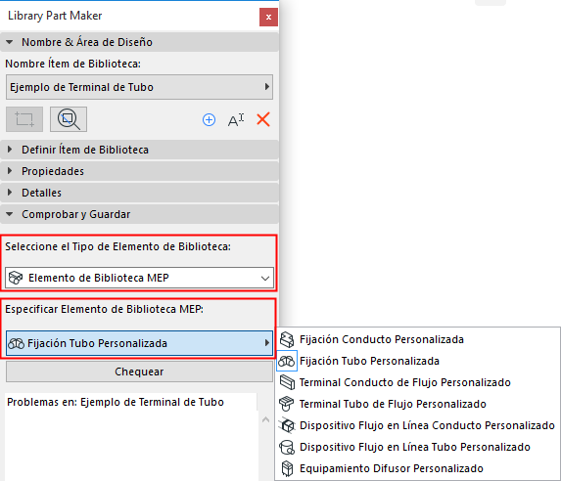
Task: Open the Ejemplo de Terminal de Tubo selector
Action: 140,87
